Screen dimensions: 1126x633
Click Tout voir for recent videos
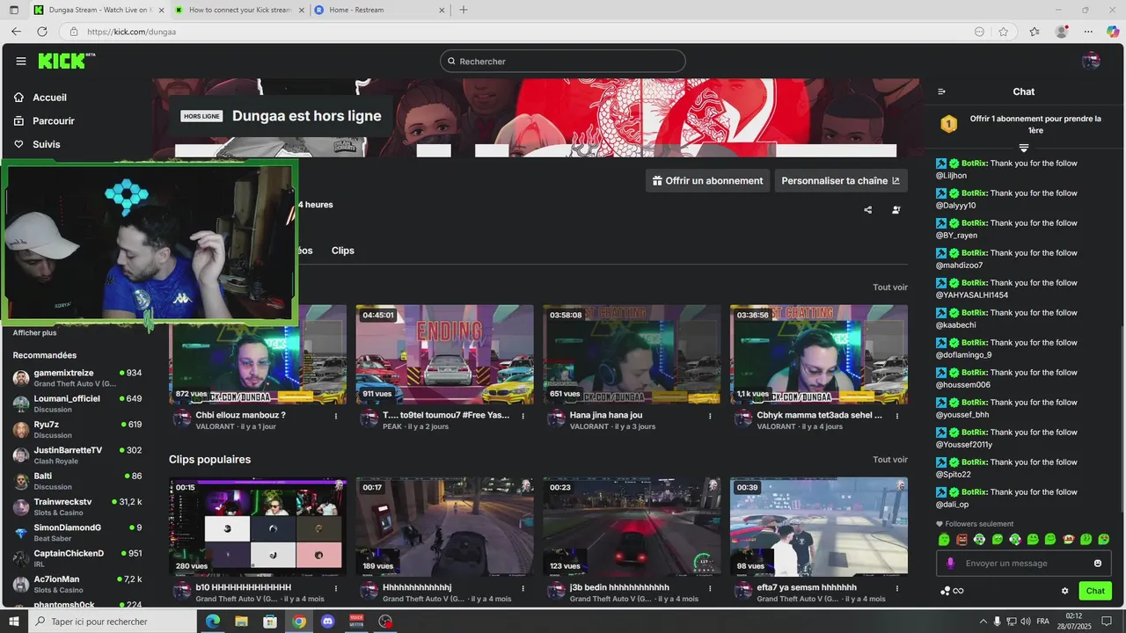[x=890, y=287]
